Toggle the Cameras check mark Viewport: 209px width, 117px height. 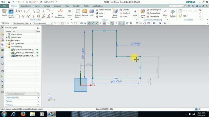coord(9,40)
